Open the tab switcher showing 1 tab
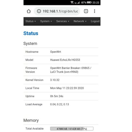This screenshot has width=132, height=132. [x=86, y=11]
